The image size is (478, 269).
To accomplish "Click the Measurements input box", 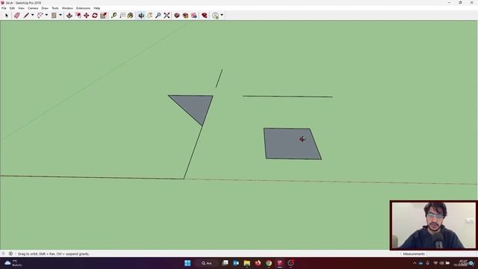I will 451,254.
